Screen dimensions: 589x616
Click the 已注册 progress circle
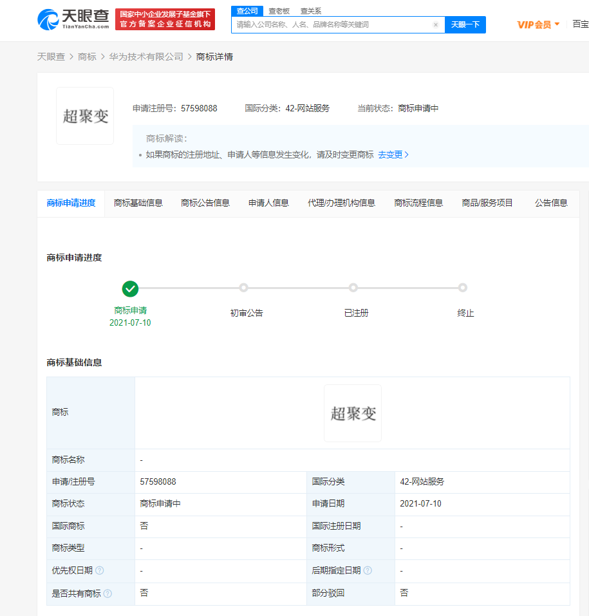point(353,288)
